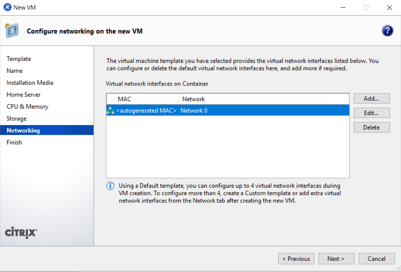Click Next to proceed in the wizard

click(x=336, y=258)
